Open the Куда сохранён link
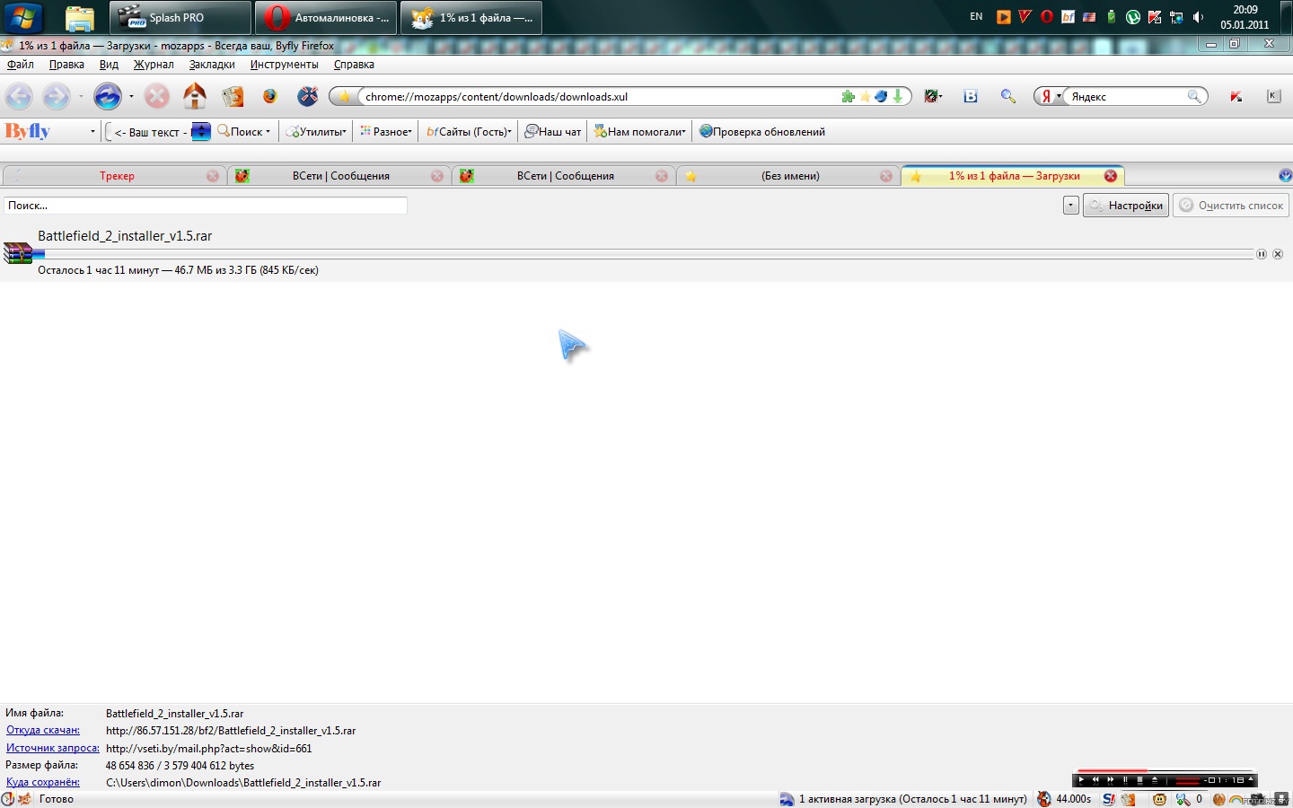 (x=43, y=782)
